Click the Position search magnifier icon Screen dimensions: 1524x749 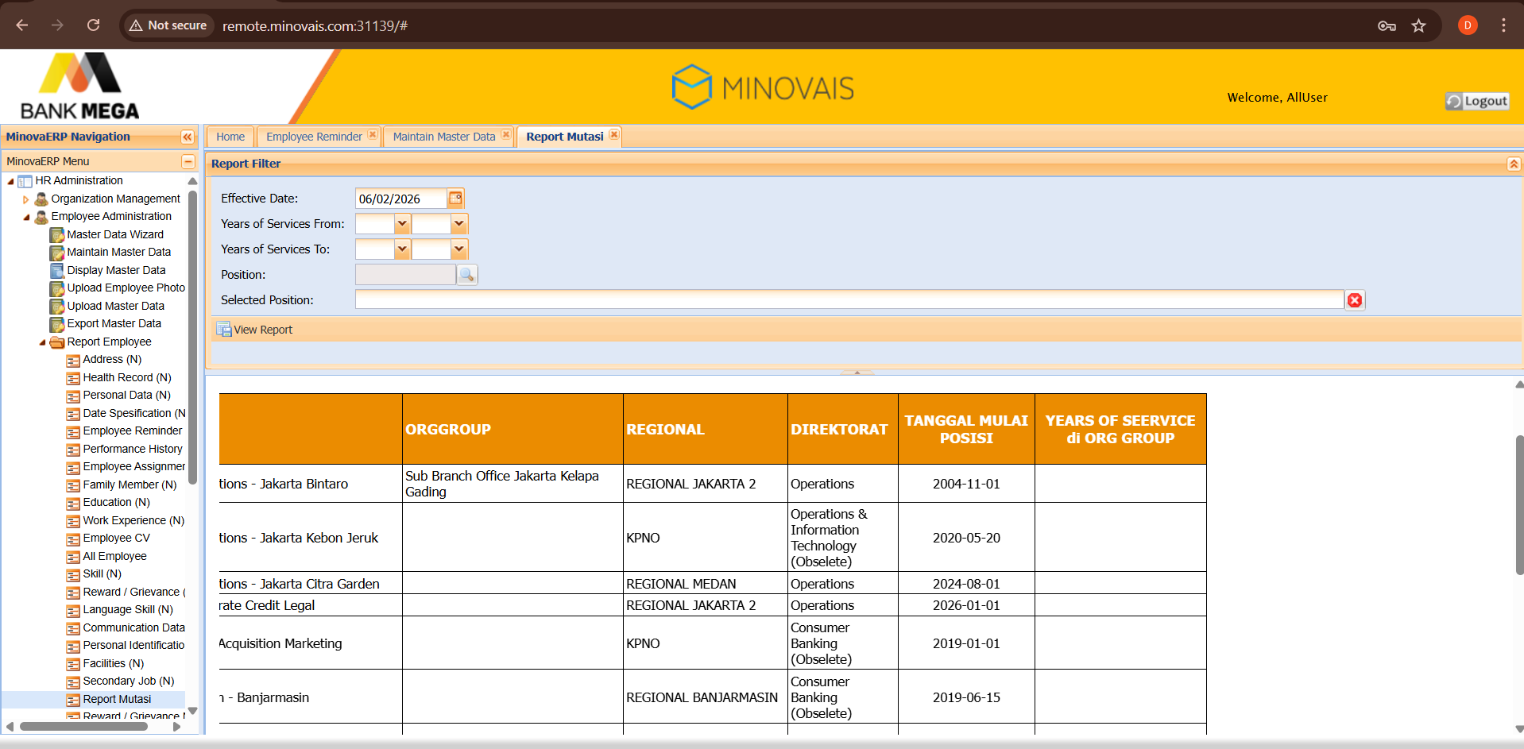tap(467, 275)
